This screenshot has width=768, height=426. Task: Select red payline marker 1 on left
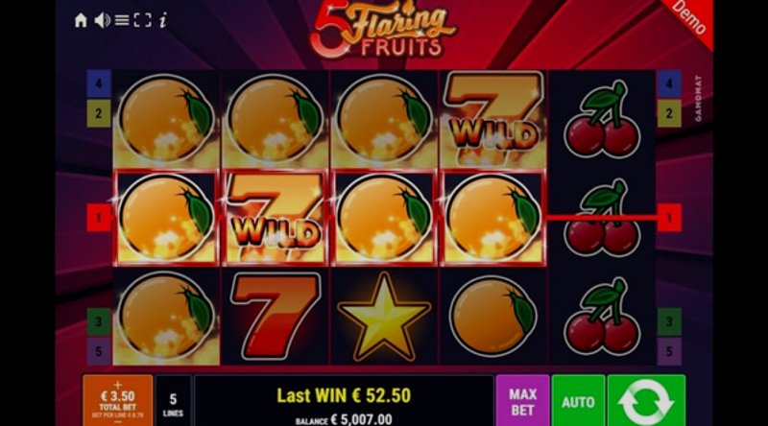pos(99,218)
